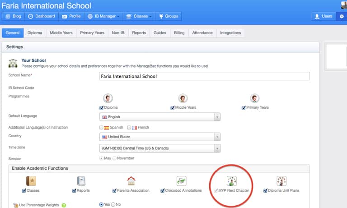Click the French flag icon
Image resolution: width=347 pixels, height=208 pixels.
point(134,128)
